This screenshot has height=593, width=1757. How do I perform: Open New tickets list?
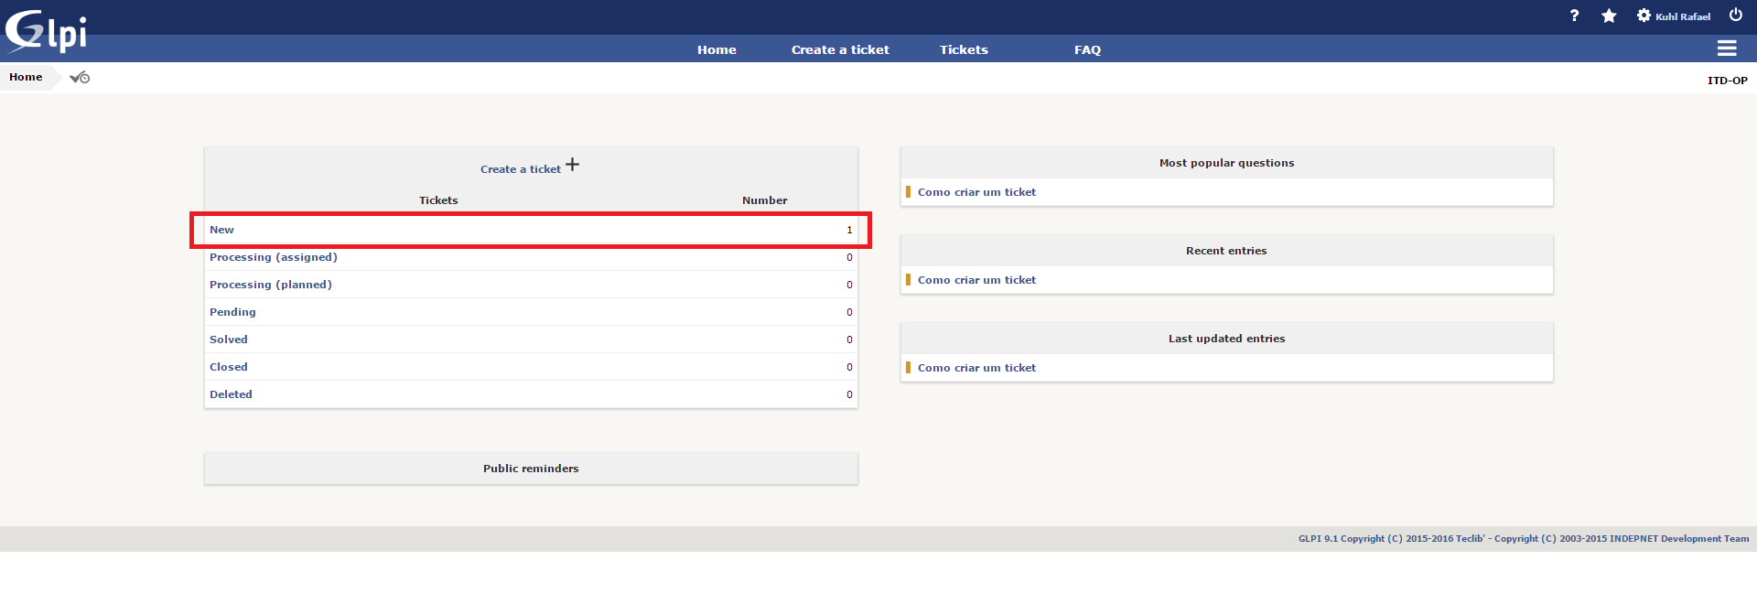click(221, 230)
